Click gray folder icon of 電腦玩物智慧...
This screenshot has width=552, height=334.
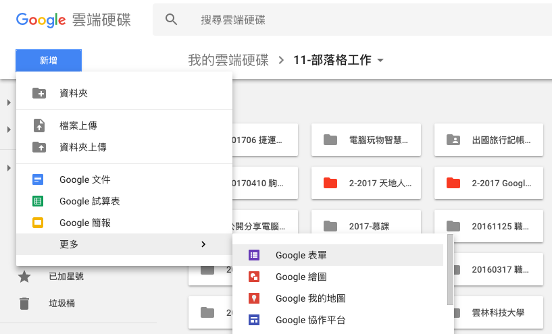click(330, 140)
